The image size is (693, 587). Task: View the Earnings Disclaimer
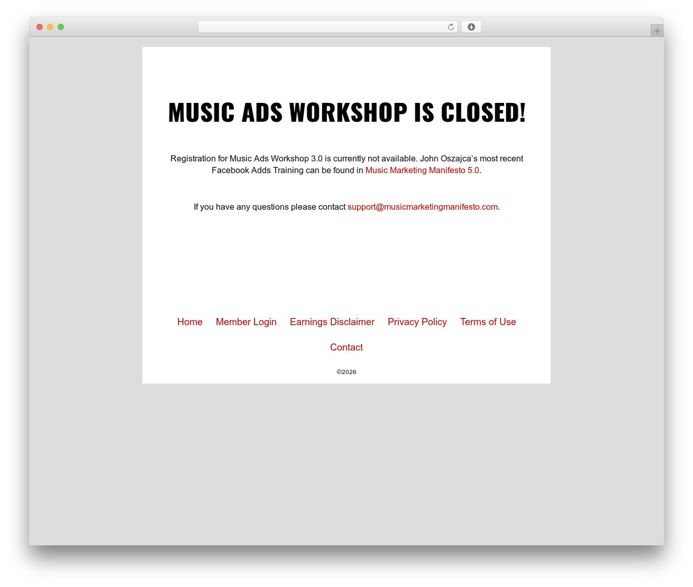[332, 322]
